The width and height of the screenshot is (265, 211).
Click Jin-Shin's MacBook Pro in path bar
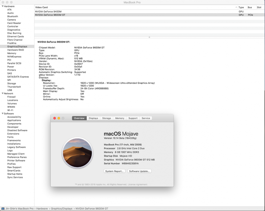click(x=19, y=209)
